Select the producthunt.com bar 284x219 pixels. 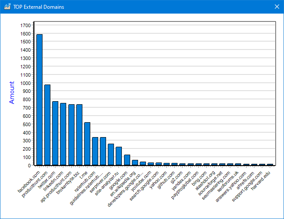[47, 125]
